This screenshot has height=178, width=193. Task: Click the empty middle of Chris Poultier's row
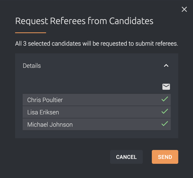pos(111,100)
